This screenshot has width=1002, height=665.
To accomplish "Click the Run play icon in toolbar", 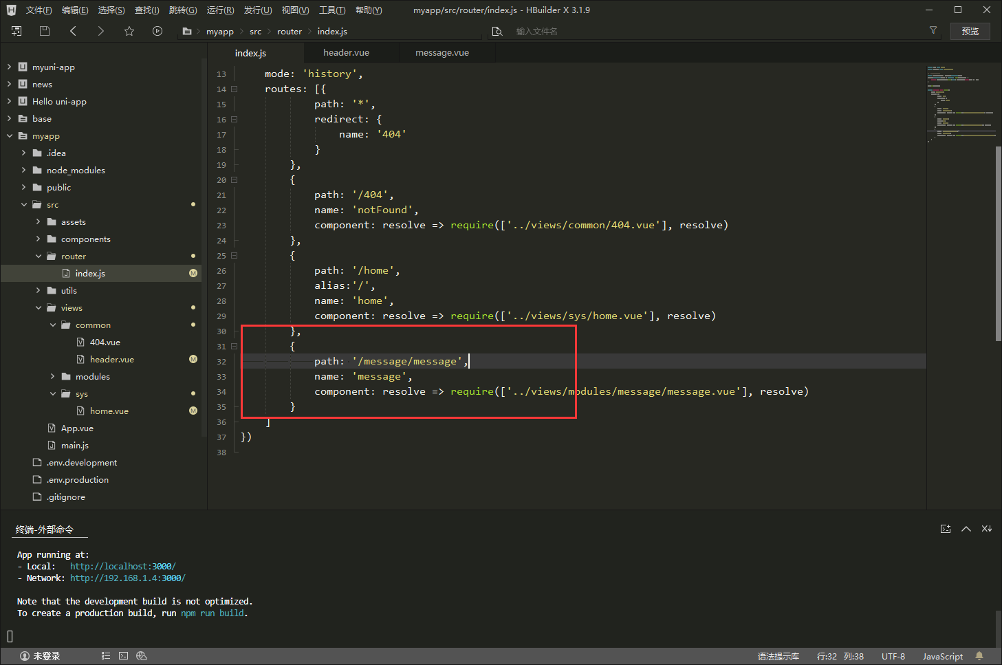I will (157, 31).
